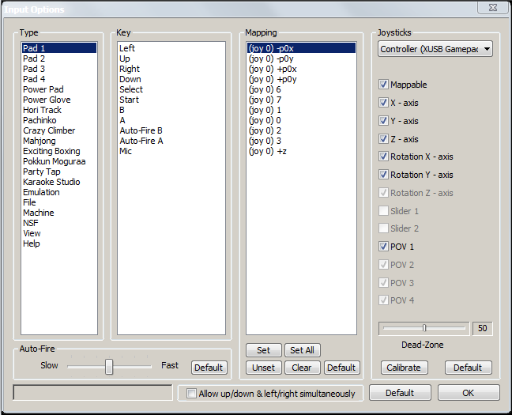The height and width of the screenshot is (415, 512).
Task: Select mapping (joy 0) 6
Action: (x=301, y=89)
